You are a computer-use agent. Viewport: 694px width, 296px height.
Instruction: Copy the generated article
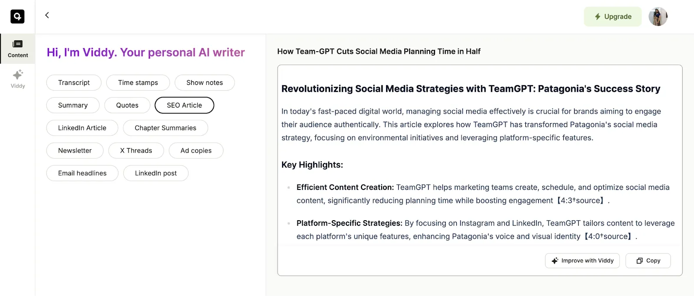point(648,260)
